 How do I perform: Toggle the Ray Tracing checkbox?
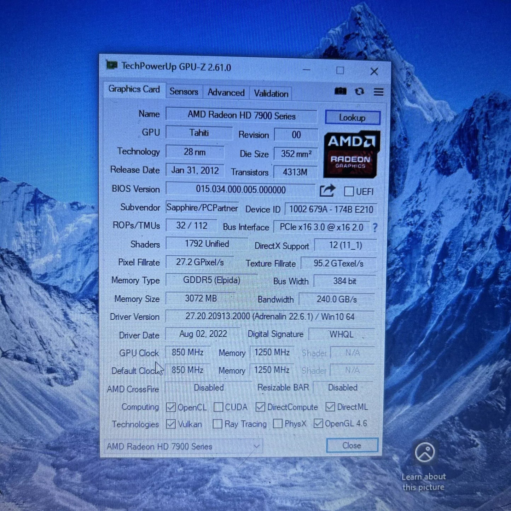coord(217,424)
